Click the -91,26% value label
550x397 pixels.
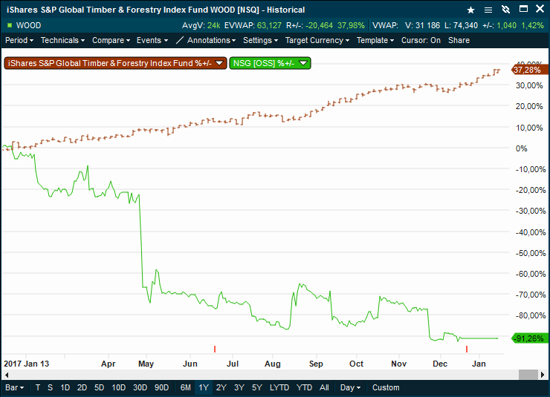(531, 338)
